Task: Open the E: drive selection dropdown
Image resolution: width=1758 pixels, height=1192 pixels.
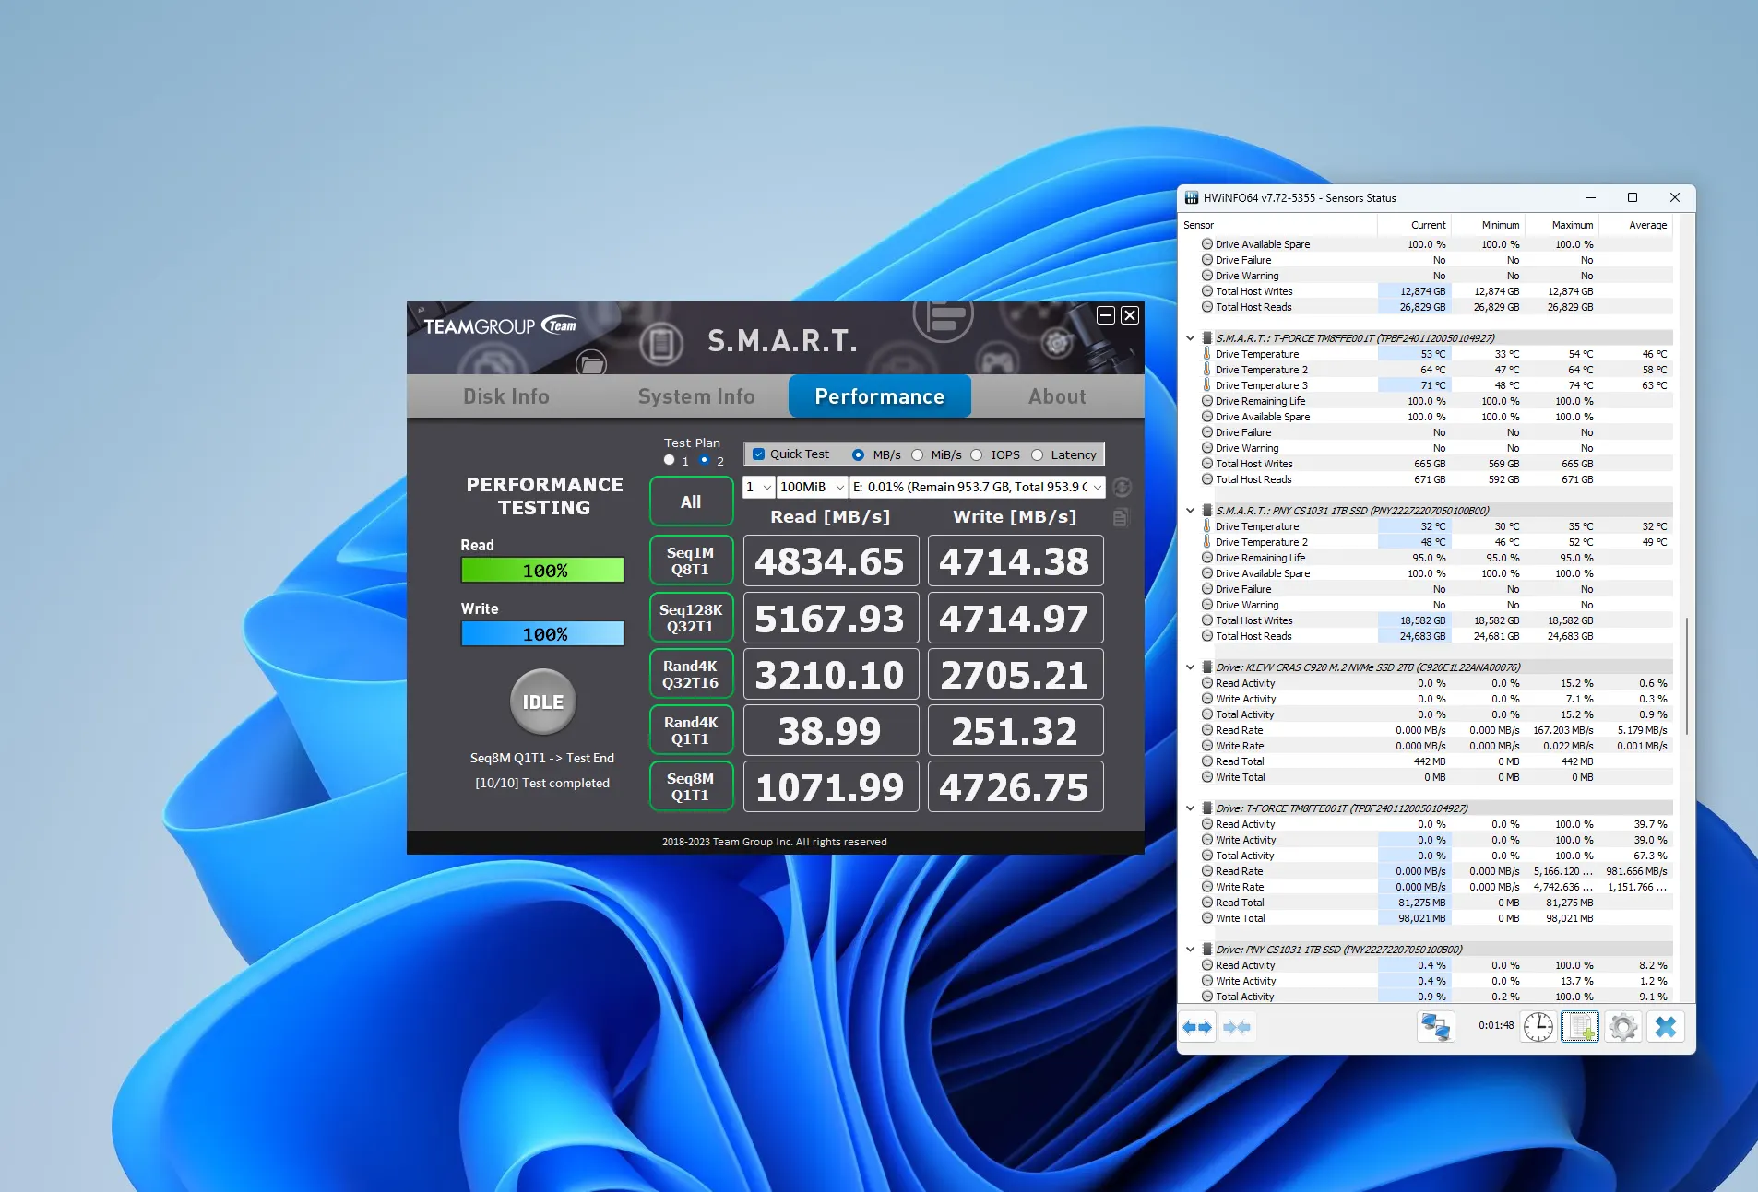Action: (x=977, y=487)
